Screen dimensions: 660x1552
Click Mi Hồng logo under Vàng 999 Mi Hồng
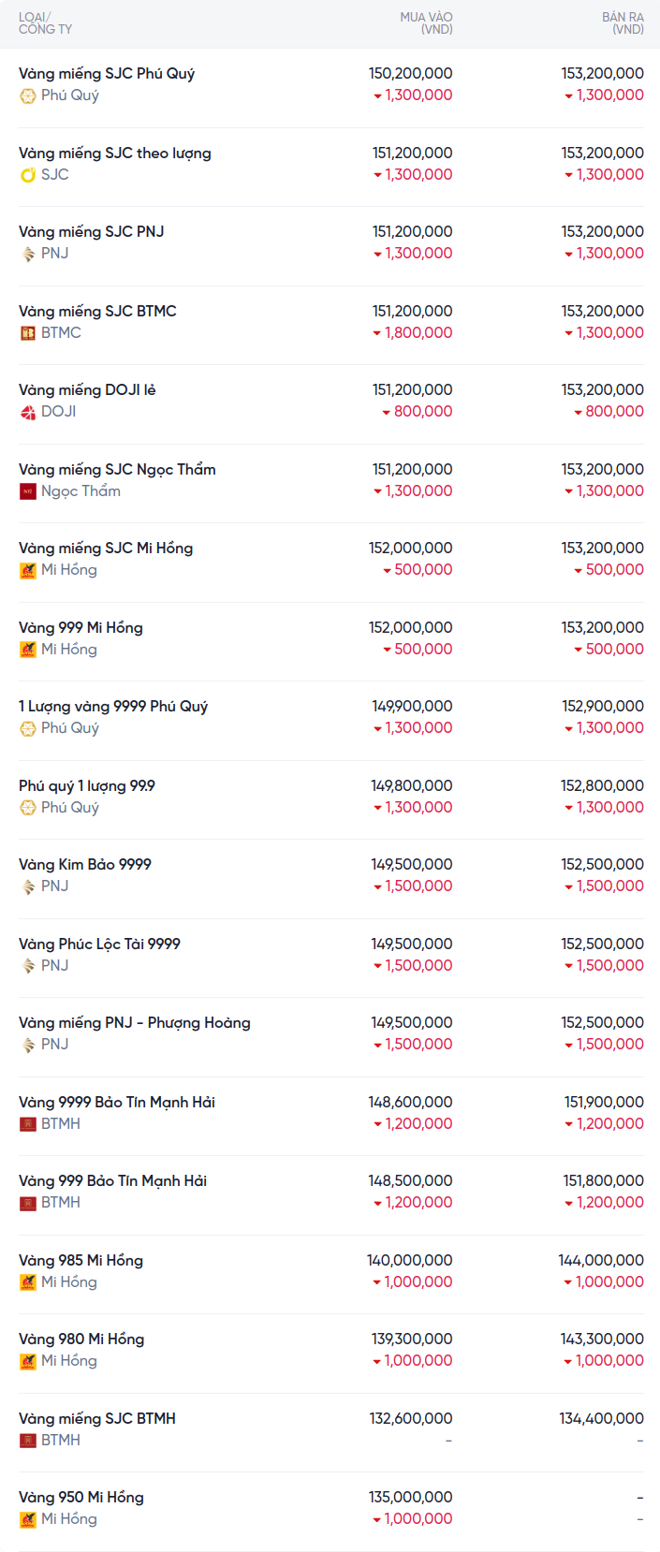(28, 650)
